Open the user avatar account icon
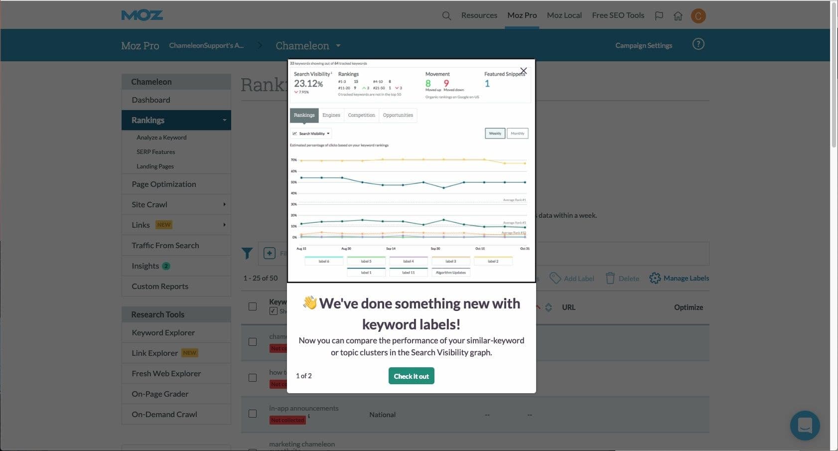Image resolution: width=838 pixels, height=451 pixels. (x=698, y=16)
